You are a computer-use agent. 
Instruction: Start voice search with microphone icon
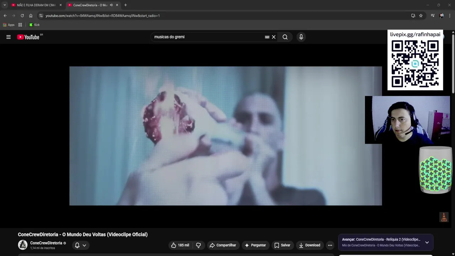(301, 37)
